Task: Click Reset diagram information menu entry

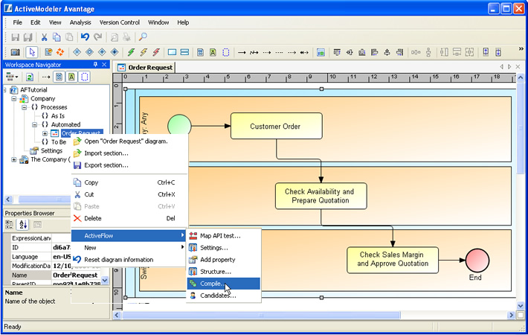Action: click(129, 260)
